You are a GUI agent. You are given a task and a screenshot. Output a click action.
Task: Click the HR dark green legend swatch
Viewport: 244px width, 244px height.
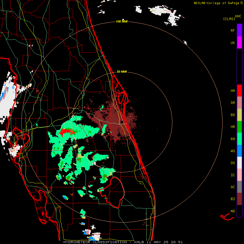coord(239,127)
